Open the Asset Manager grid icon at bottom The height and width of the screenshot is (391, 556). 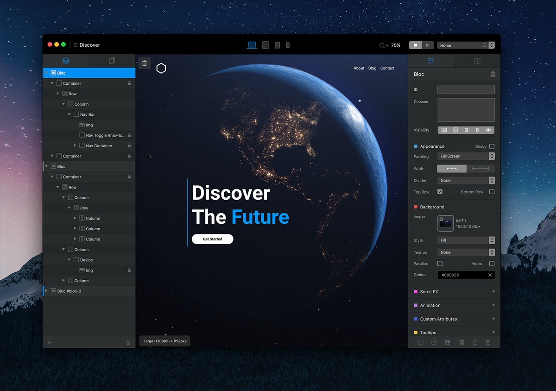447,342
